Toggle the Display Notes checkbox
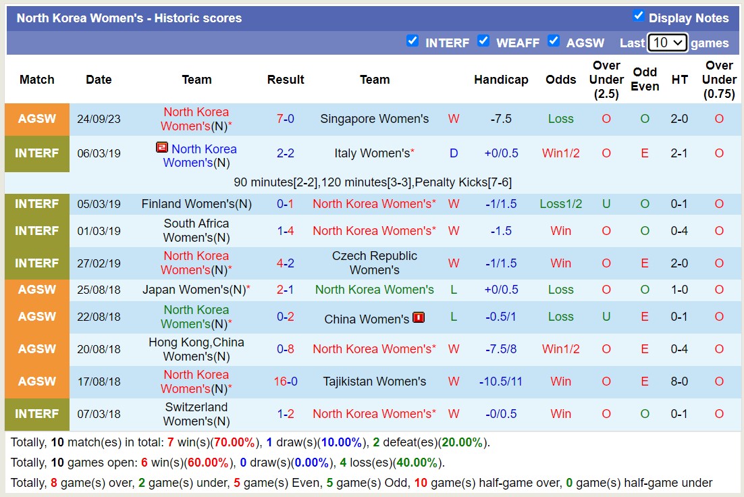The image size is (744, 497). (638, 16)
